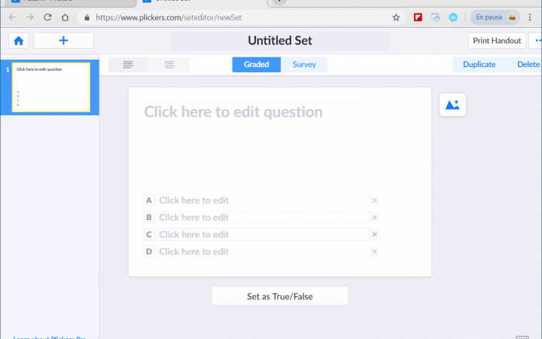542x339 pixels.
Task: Remove answer choice D with its X
Action: click(x=374, y=252)
